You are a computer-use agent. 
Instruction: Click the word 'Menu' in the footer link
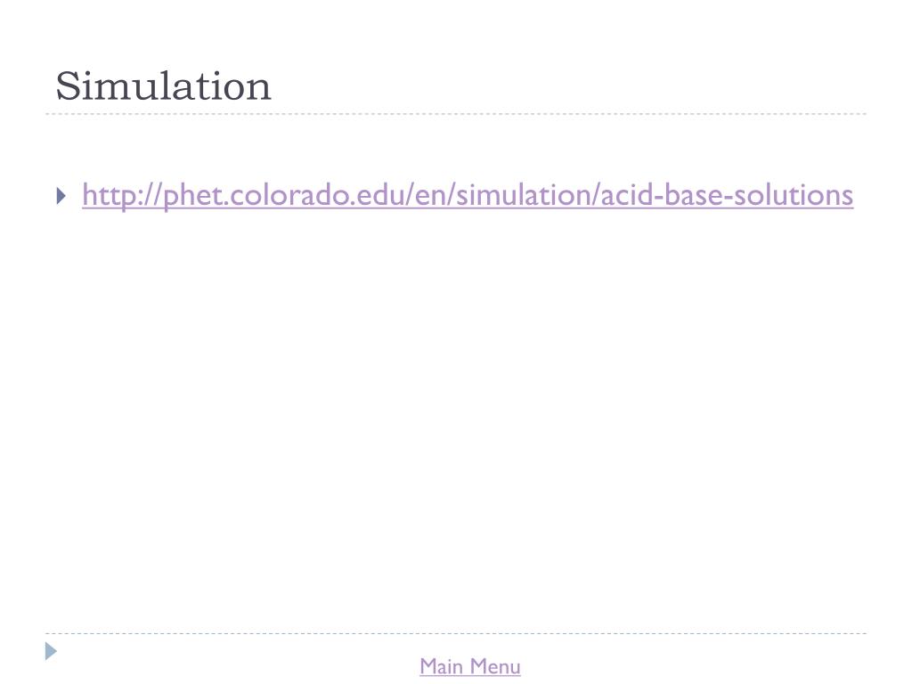coord(495,666)
